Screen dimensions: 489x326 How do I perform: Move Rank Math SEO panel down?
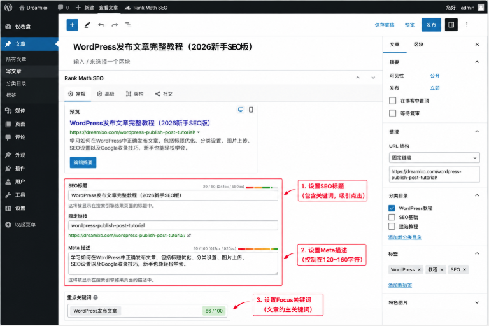[x=373, y=78]
